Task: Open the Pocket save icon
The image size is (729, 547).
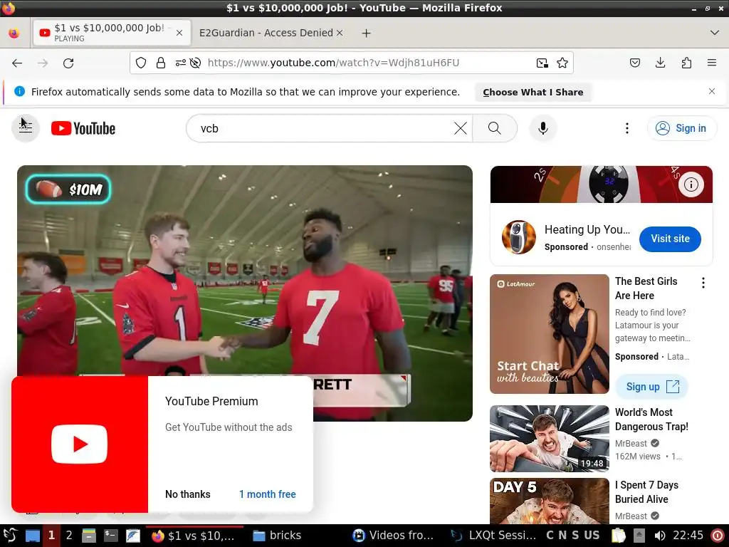Action: click(x=634, y=63)
